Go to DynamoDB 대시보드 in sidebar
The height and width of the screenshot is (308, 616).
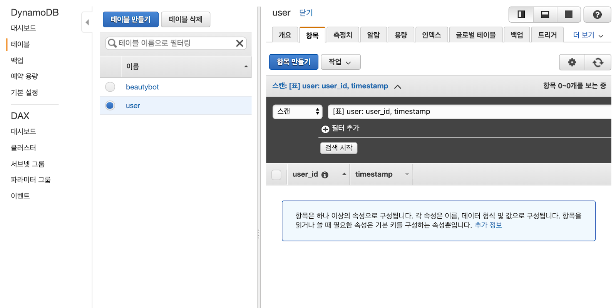[23, 28]
